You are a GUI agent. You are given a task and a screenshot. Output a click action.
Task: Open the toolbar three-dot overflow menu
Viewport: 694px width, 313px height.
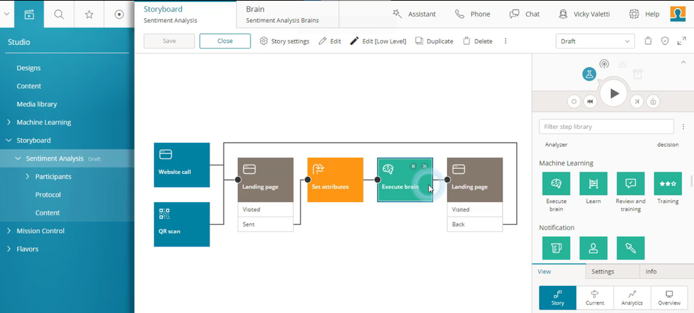(505, 41)
